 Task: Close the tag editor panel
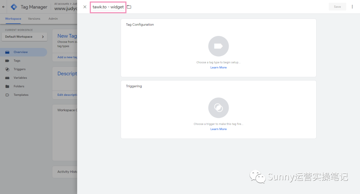[85, 7]
